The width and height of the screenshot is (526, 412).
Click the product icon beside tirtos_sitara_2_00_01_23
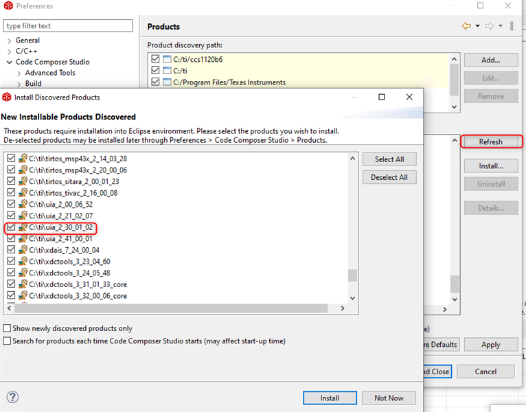[x=23, y=181]
